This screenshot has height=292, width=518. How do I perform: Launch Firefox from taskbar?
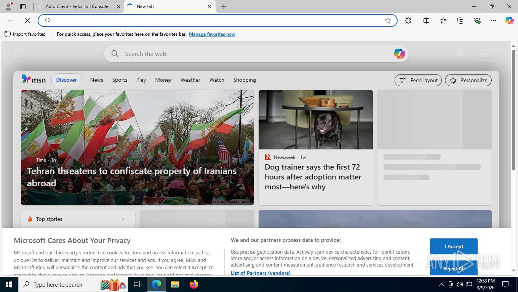pyautogui.click(x=194, y=284)
